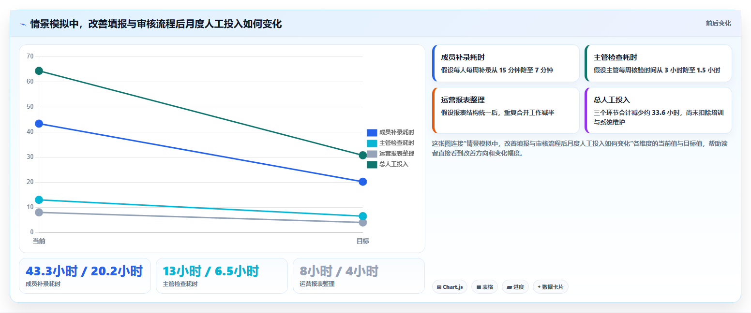Click text 假设报表结构统一后，重复合并工作减半
This screenshot has width=751, height=313.
[x=497, y=113]
